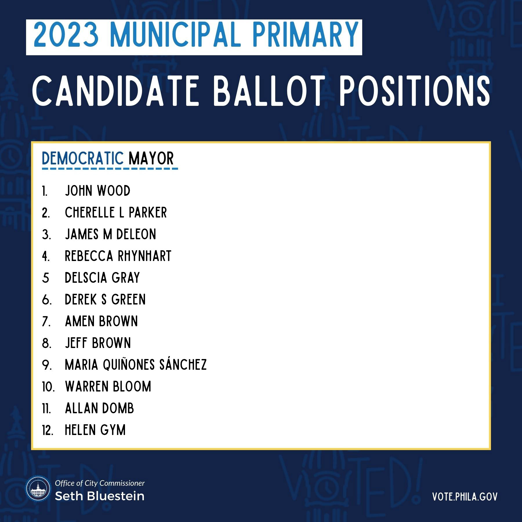Viewport: 522px width, 522px height.
Task: Click Delscia Gray list entry
Action: [x=102, y=278]
